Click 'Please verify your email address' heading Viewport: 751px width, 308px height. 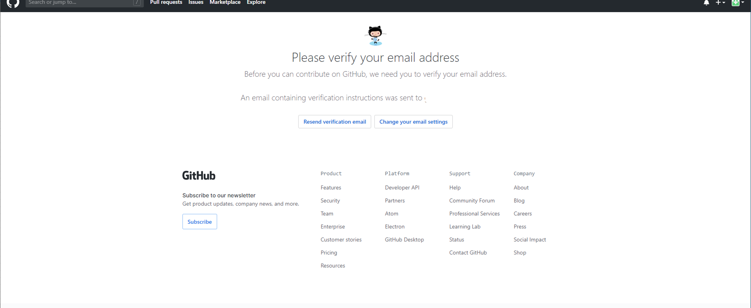pyautogui.click(x=375, y=58)
